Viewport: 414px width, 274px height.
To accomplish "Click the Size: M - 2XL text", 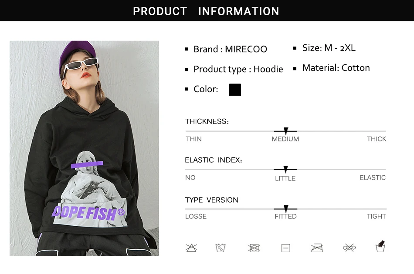I will click(x=329, y=48).
